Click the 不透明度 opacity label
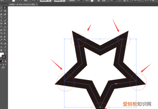The image size is (158, 109). pos(72,1)
